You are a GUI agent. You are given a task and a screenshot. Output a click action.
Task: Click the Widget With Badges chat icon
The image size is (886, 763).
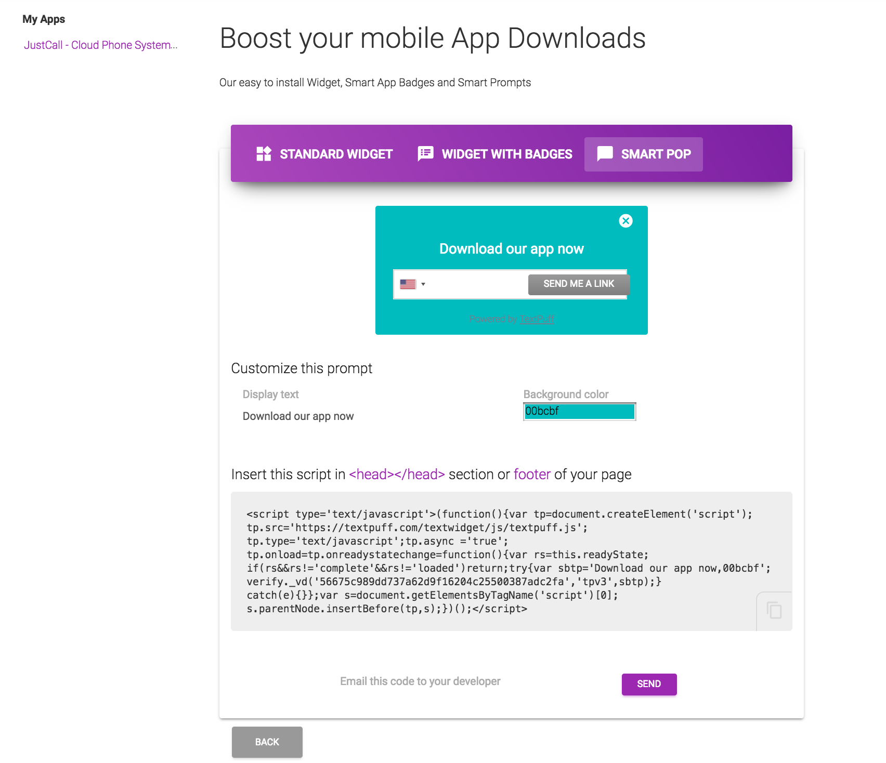[426, 154]
